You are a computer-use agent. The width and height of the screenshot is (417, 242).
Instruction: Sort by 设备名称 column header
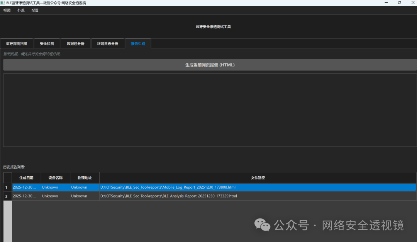point(56,178)
